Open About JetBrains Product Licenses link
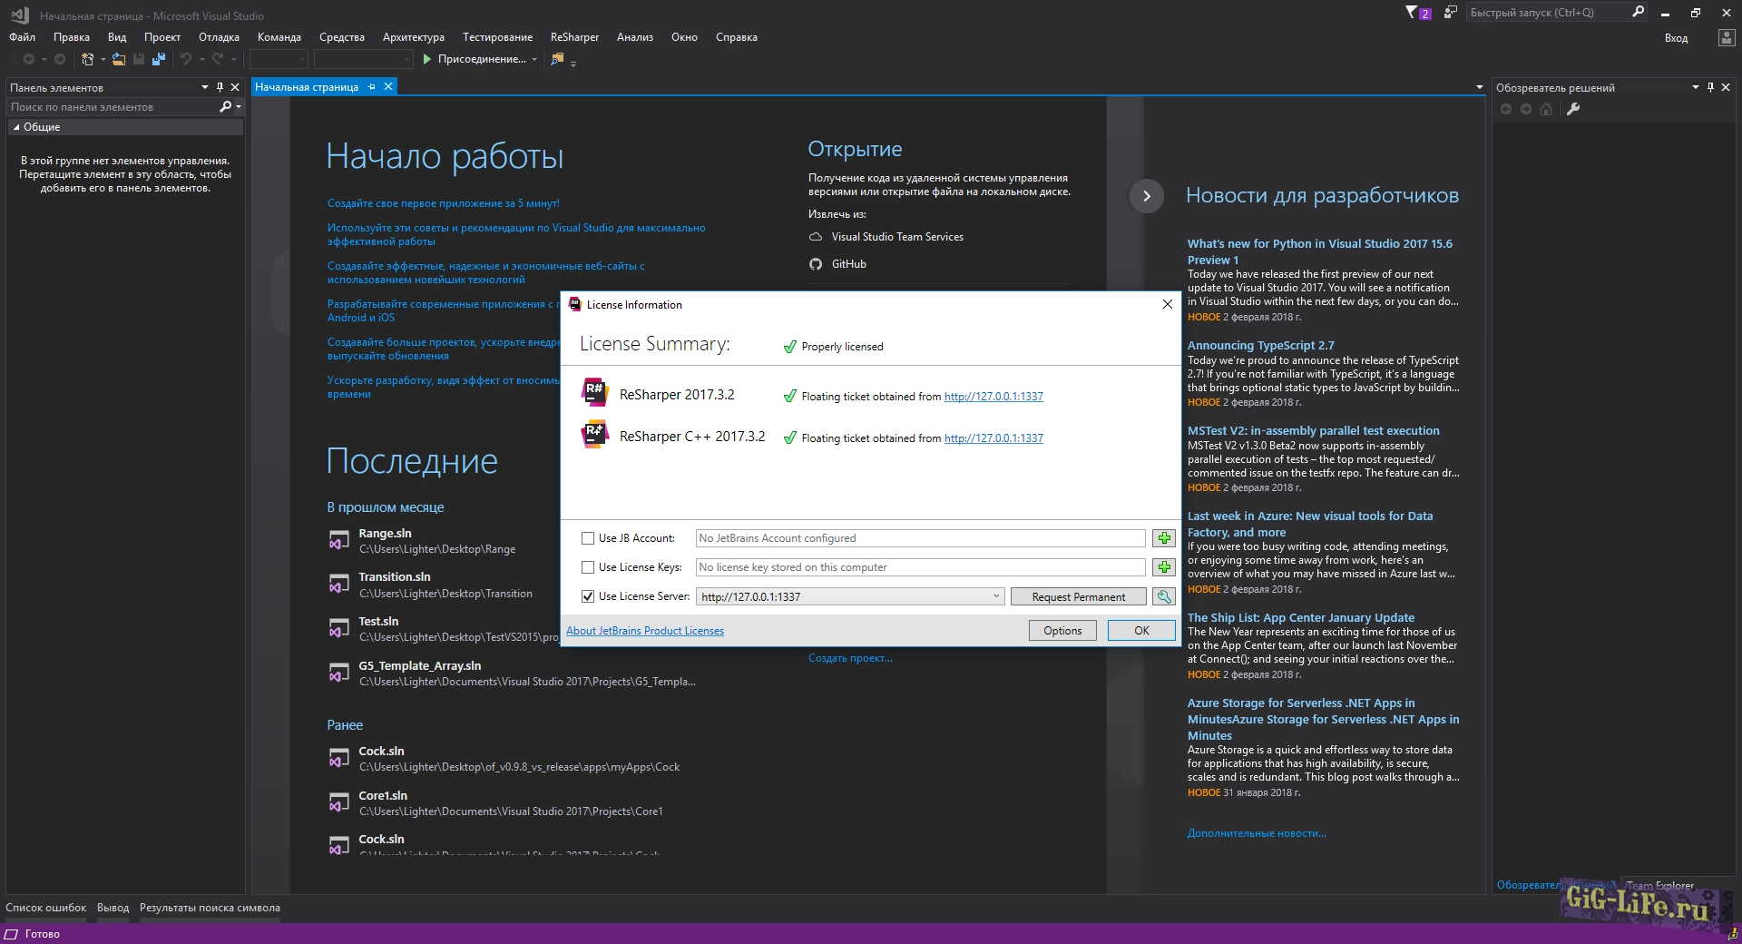 coord(645,631)
